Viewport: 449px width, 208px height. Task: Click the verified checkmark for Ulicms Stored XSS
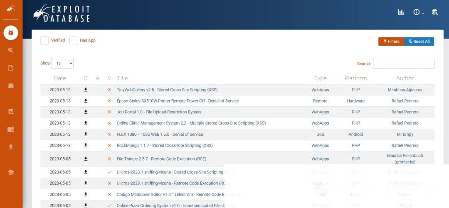(109, 172)
